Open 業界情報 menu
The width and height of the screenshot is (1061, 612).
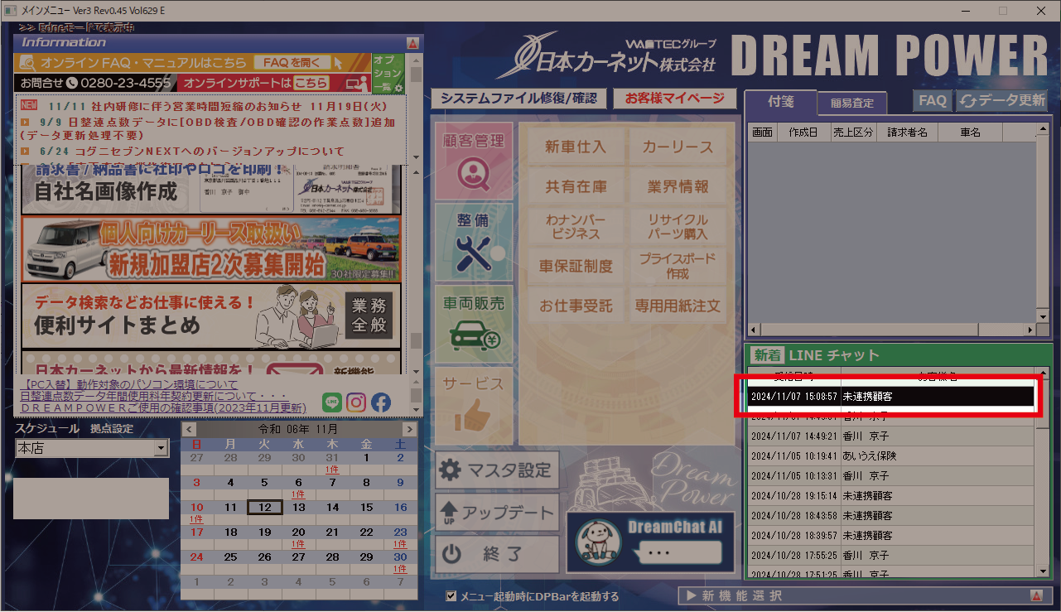click(x=678, y=187)
